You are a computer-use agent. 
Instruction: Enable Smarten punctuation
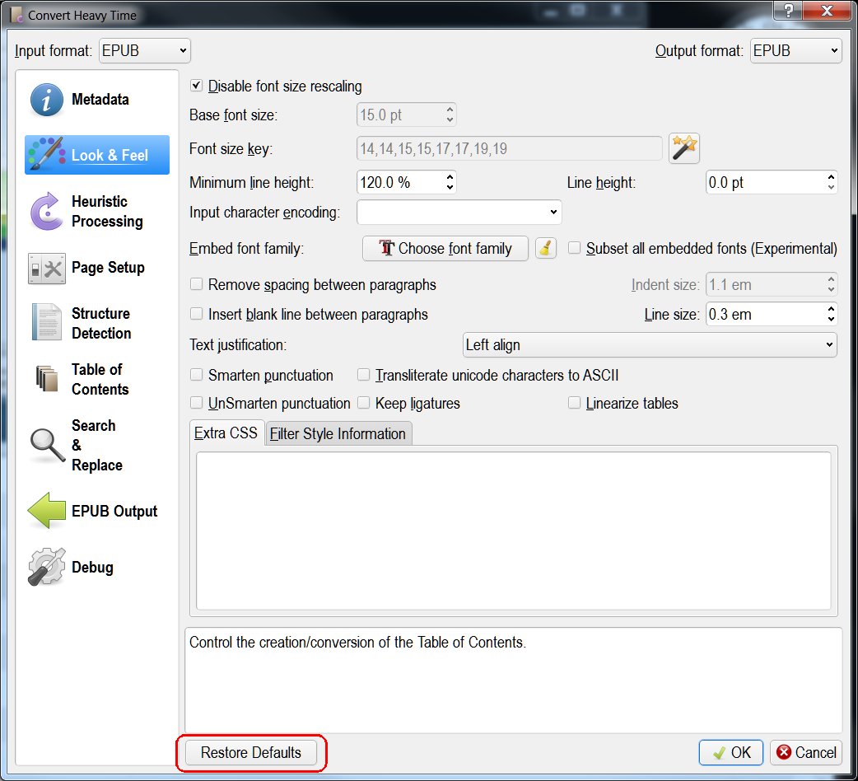196,375
